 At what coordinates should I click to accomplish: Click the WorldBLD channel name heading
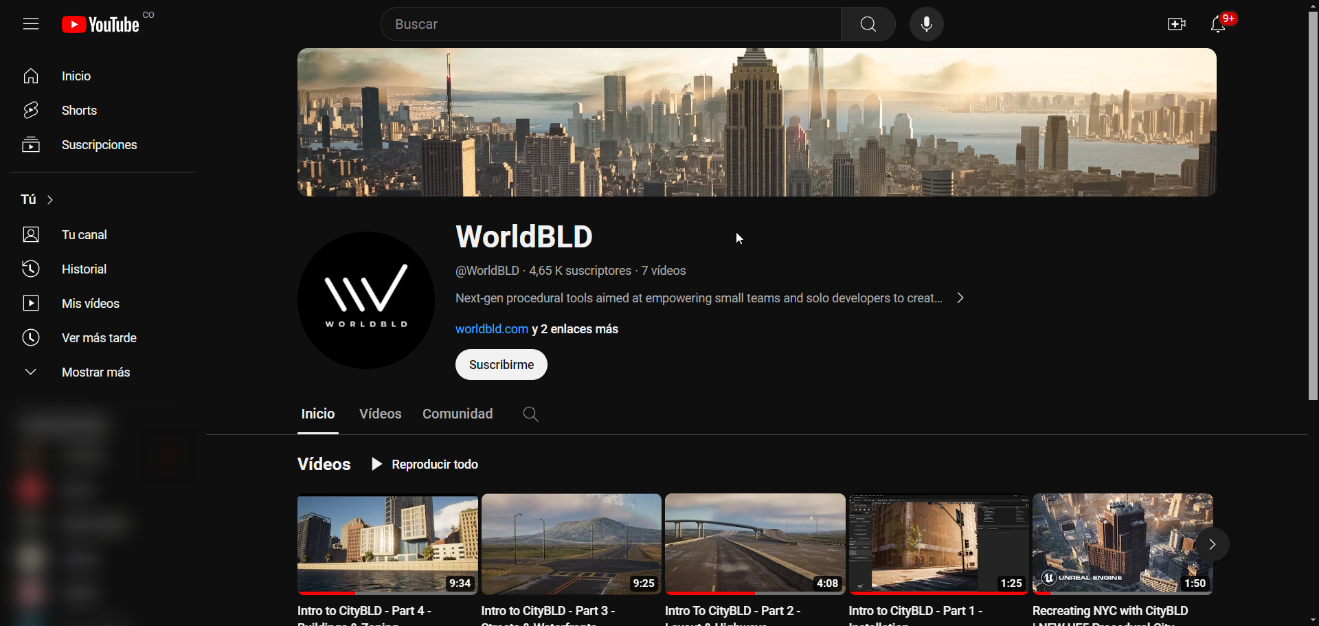click(x=524, y=237)
